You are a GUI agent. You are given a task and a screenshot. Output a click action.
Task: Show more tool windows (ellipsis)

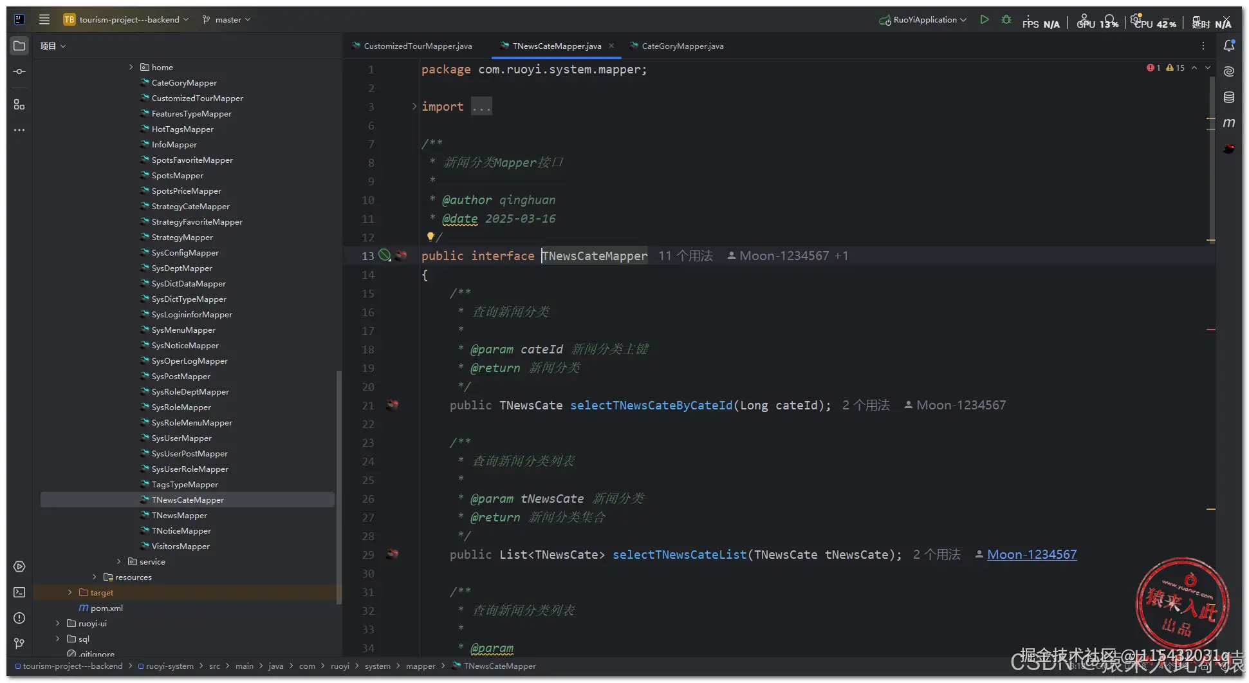coord(19,130)
